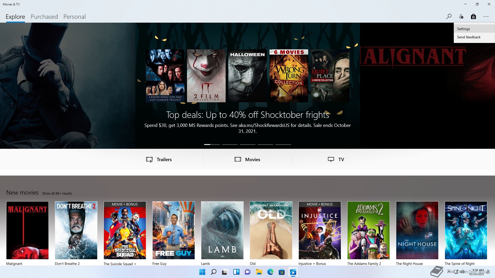495x278 pixels.
Task: Click I Know What You Did trilogy poster
Action: 165,76
